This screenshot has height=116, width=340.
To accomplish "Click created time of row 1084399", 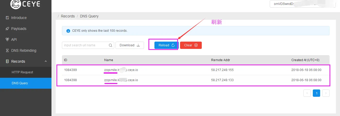I will (x=307, y=70).
